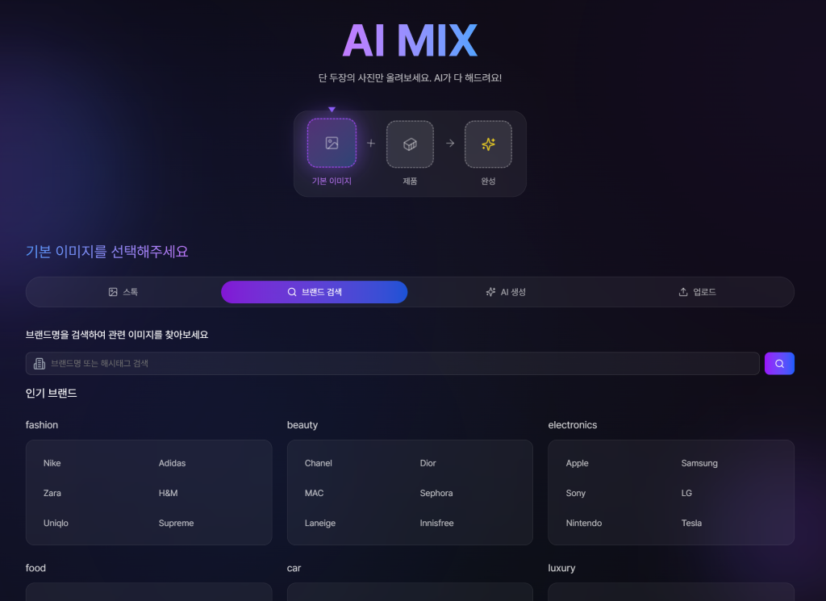The image size is (826, 601).
Task: Click the Tesla brand option
Action: [x=691, y=523]
